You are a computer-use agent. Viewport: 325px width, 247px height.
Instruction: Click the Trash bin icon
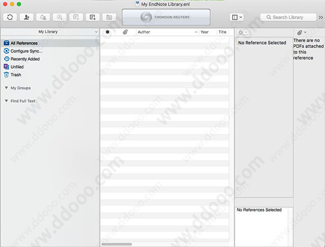[x=6, y=75]
